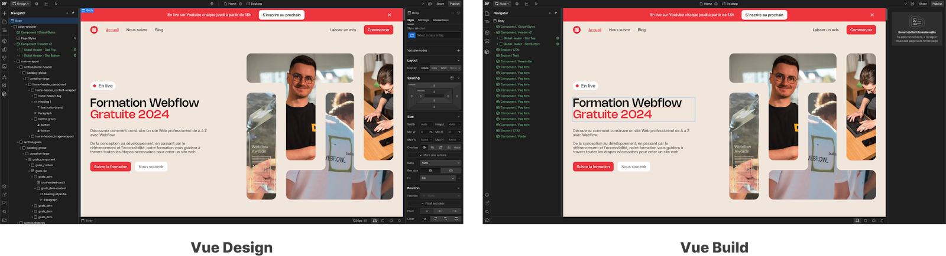Click the preview play icon in Build top bar

point(536,4)
